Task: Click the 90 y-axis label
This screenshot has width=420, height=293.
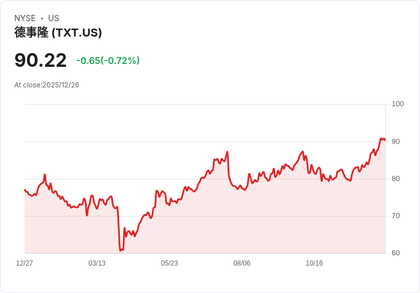Action: [x=396, y=141]
